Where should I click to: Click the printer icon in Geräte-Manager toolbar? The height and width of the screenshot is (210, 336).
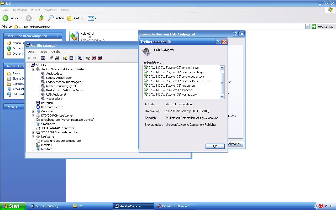[57, 58]
